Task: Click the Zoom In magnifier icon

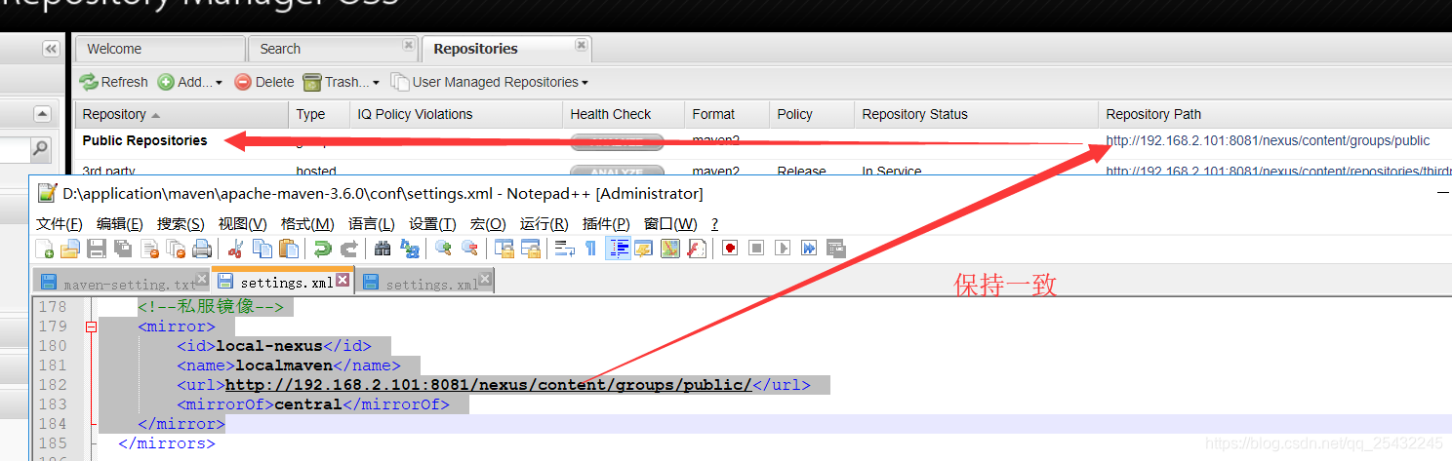Action: pyautogui.click(x=443, y=249)
